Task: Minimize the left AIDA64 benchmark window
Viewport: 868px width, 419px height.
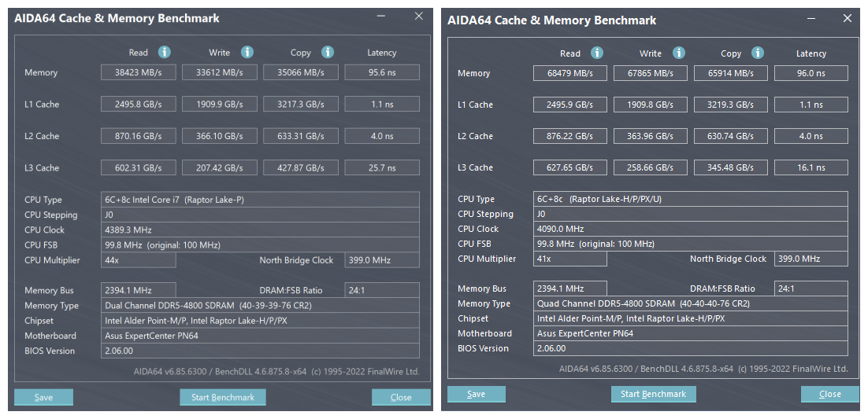Action: pos(381,17)
